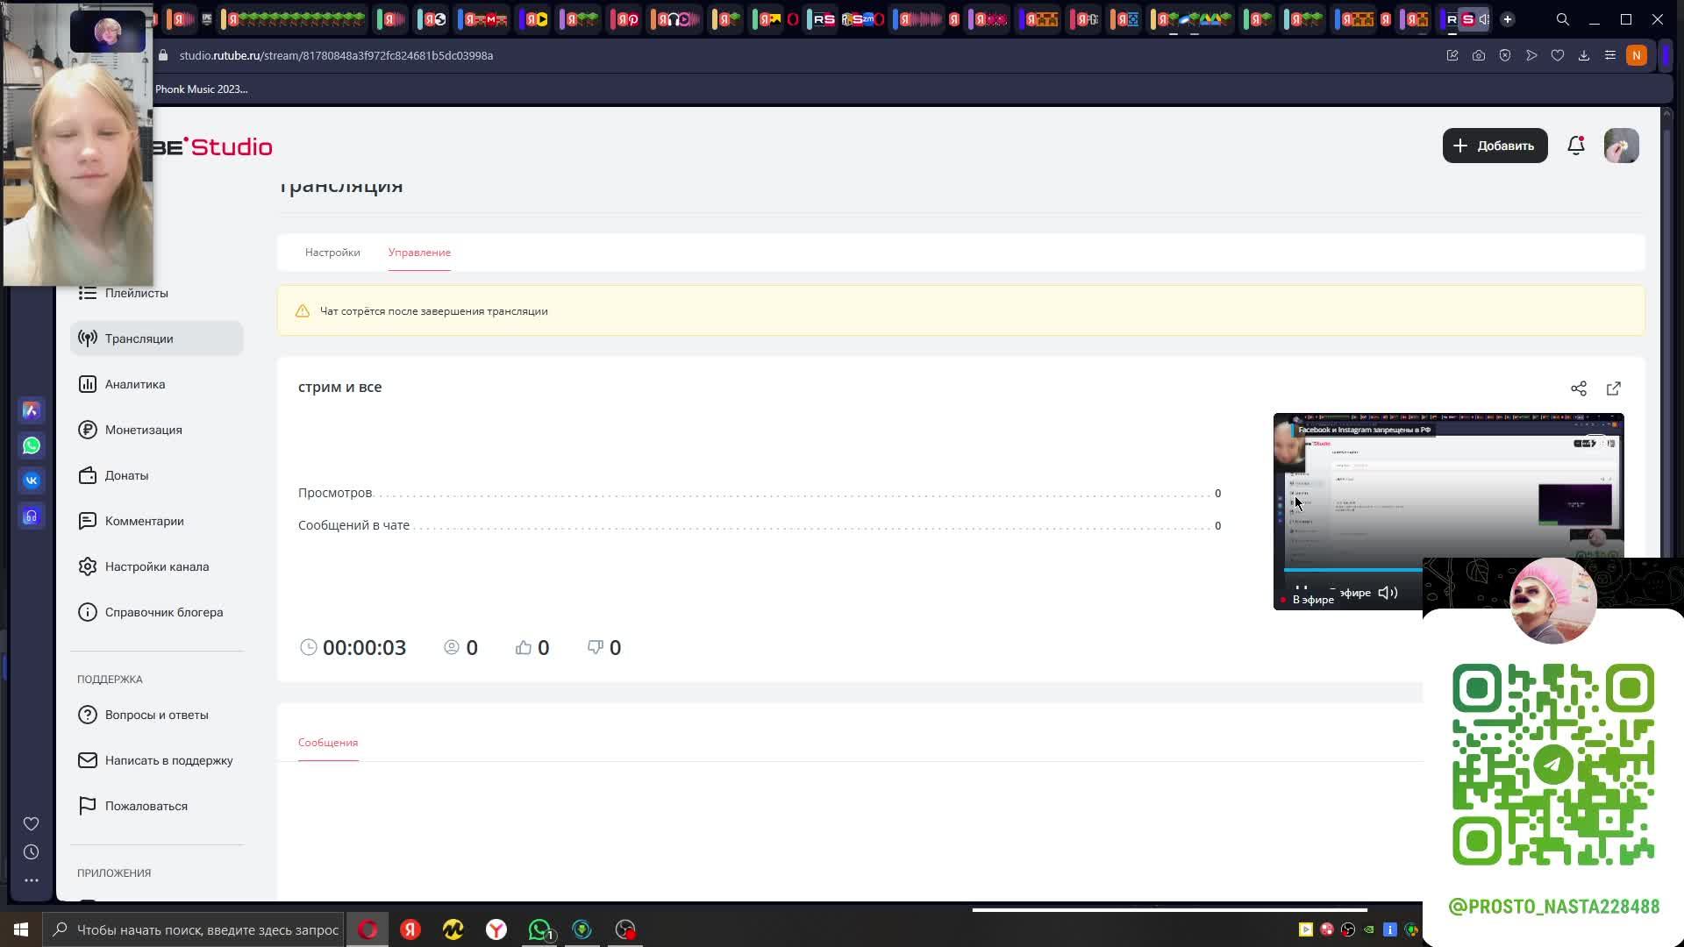This screenshot has height=947, width=1684.
Task: Click the pinboard edit icon in address bar
Action: pos(1452,55)
